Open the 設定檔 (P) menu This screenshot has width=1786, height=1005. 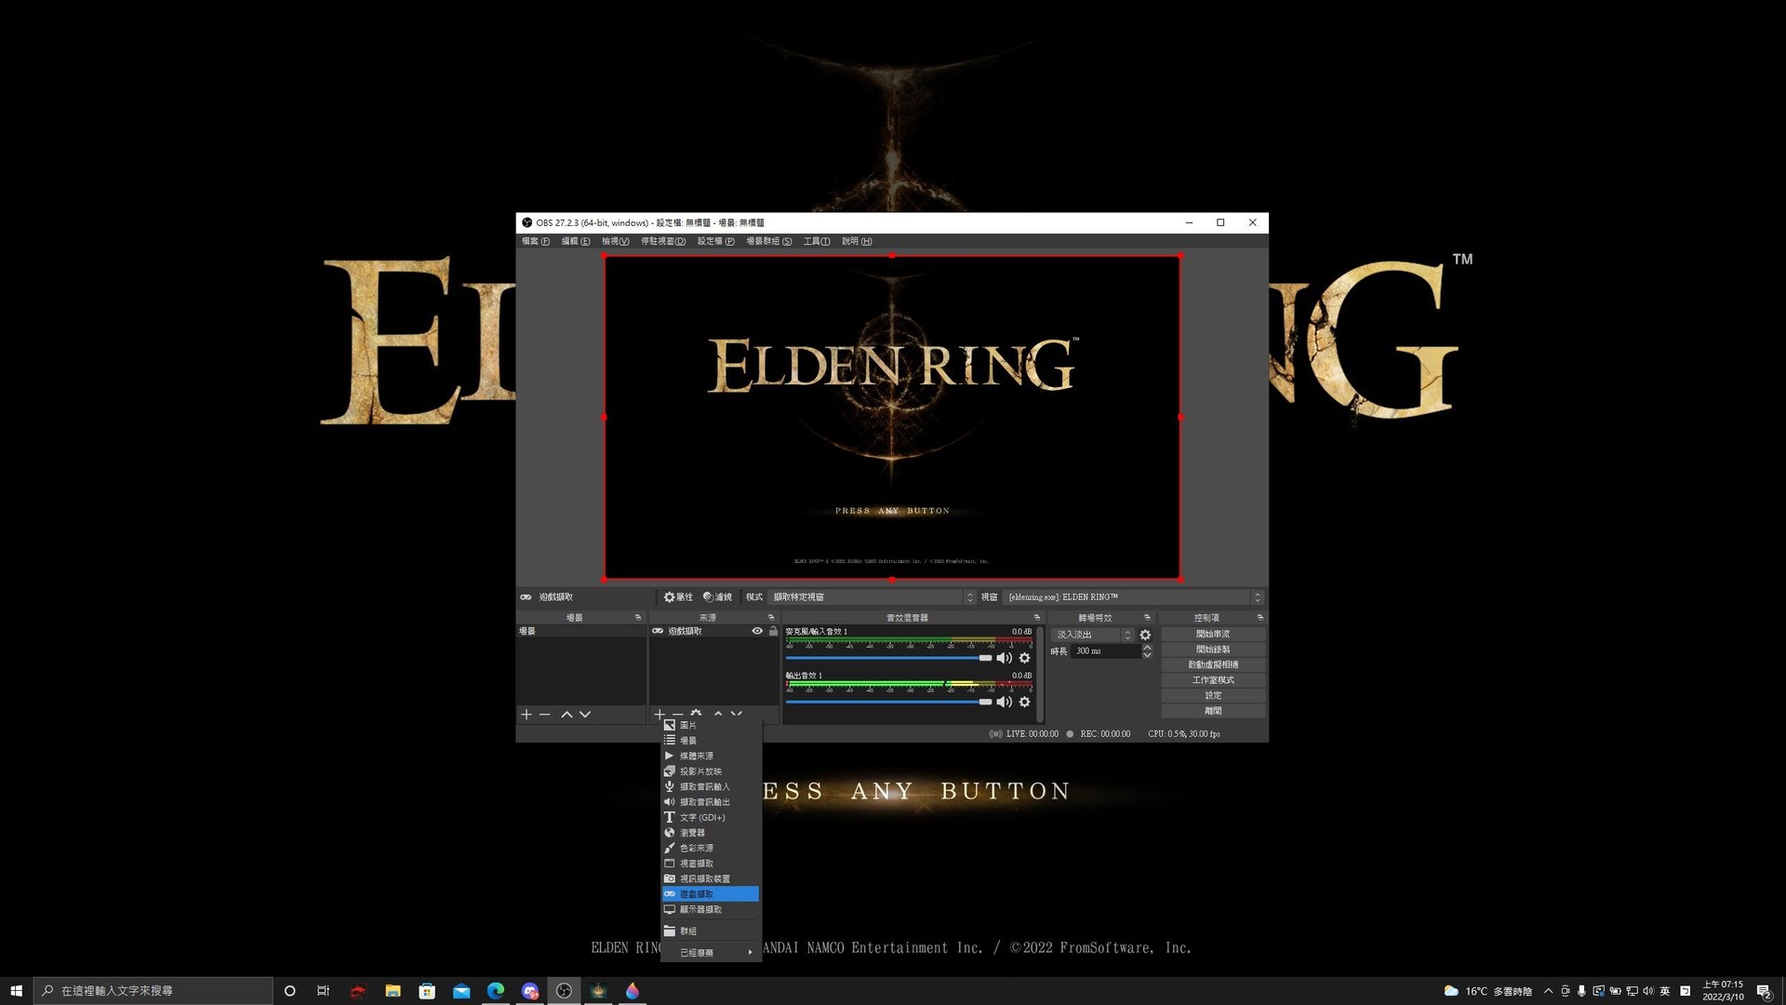(716, 241)
